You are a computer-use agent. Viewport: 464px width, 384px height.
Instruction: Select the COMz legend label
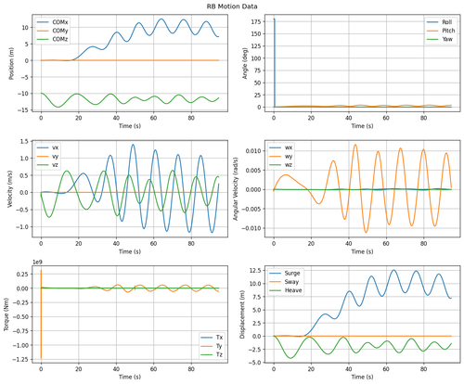(60, 39)
